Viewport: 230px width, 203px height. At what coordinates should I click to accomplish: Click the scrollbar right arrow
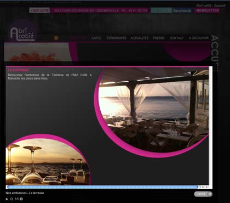[206, 187]
